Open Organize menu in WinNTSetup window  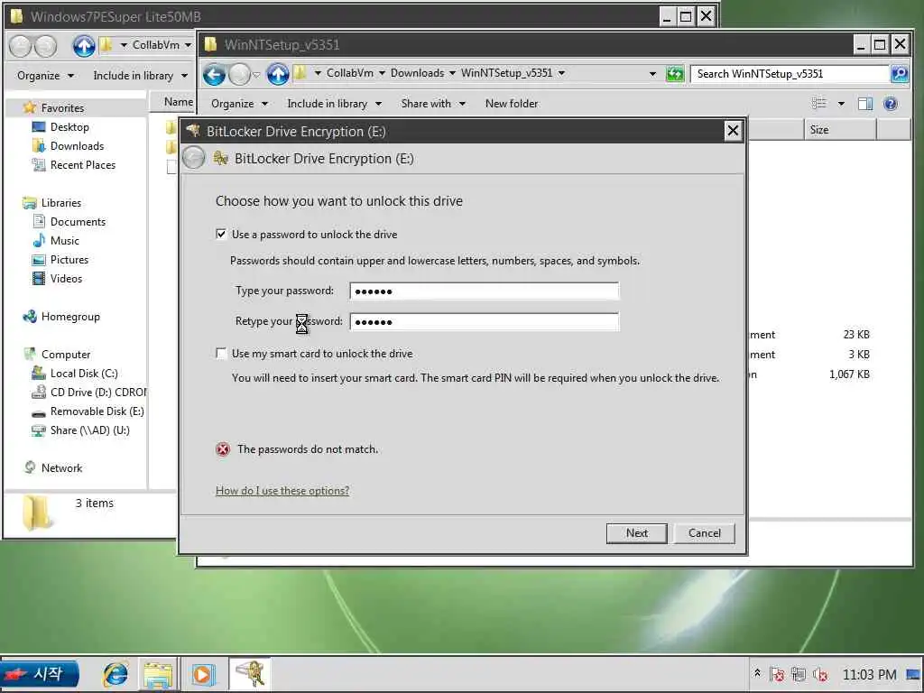pyautogui.click(x=239, y=103)
